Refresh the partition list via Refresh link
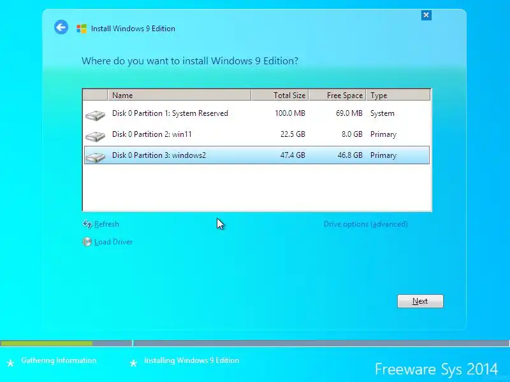This screenshot has height=382, width=510. coord(106,224)
